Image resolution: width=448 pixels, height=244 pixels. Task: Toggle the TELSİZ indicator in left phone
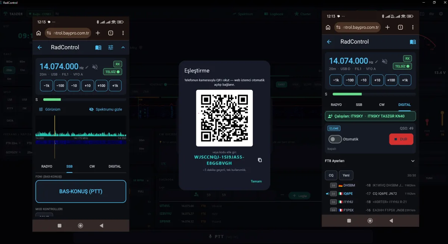click(113, 72)
